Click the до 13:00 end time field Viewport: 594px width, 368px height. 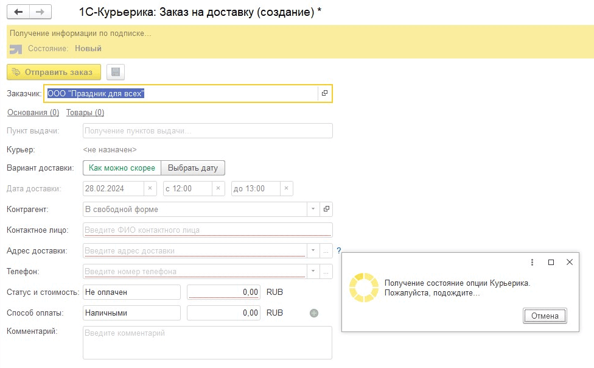tap(256, 188)
